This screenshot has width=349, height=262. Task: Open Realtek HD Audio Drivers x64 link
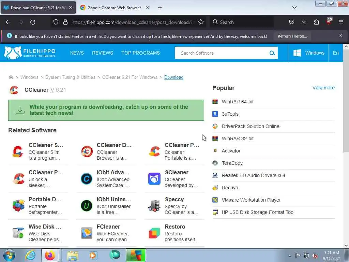tap(253, 175)
